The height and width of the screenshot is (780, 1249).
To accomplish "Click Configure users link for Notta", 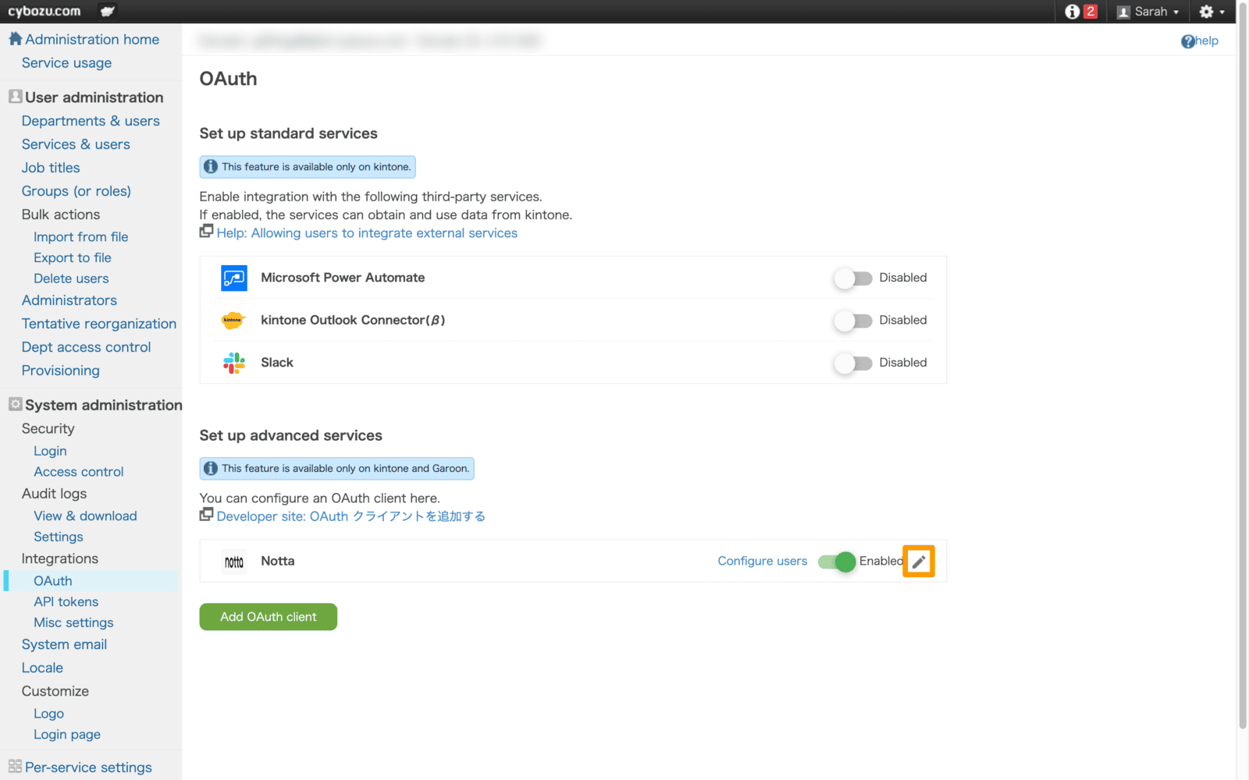I will pos(763,561).
